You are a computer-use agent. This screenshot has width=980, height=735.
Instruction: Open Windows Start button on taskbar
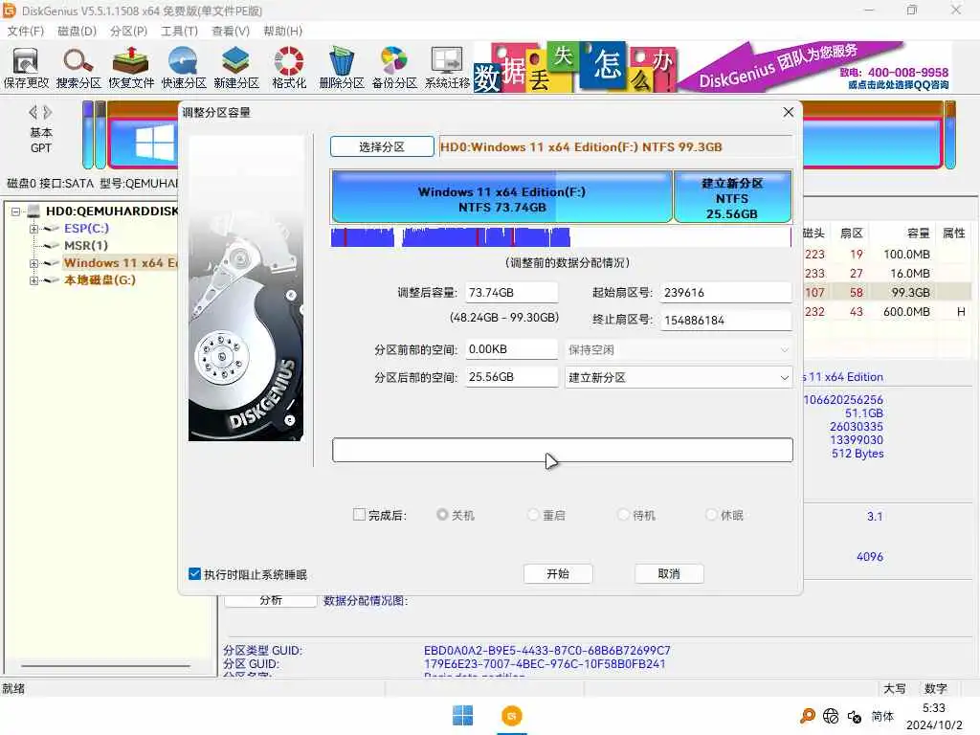click(x=462, y=716)
